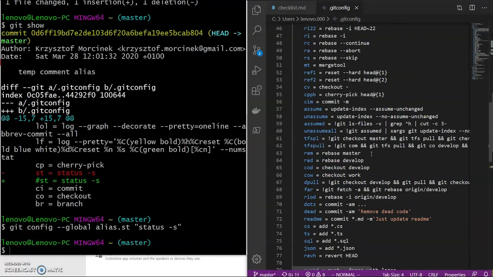Synchronize changes 0↓ 1↑ in status bar
The height and width of the screenshot is (277, 493).
(x=291, y=274)
